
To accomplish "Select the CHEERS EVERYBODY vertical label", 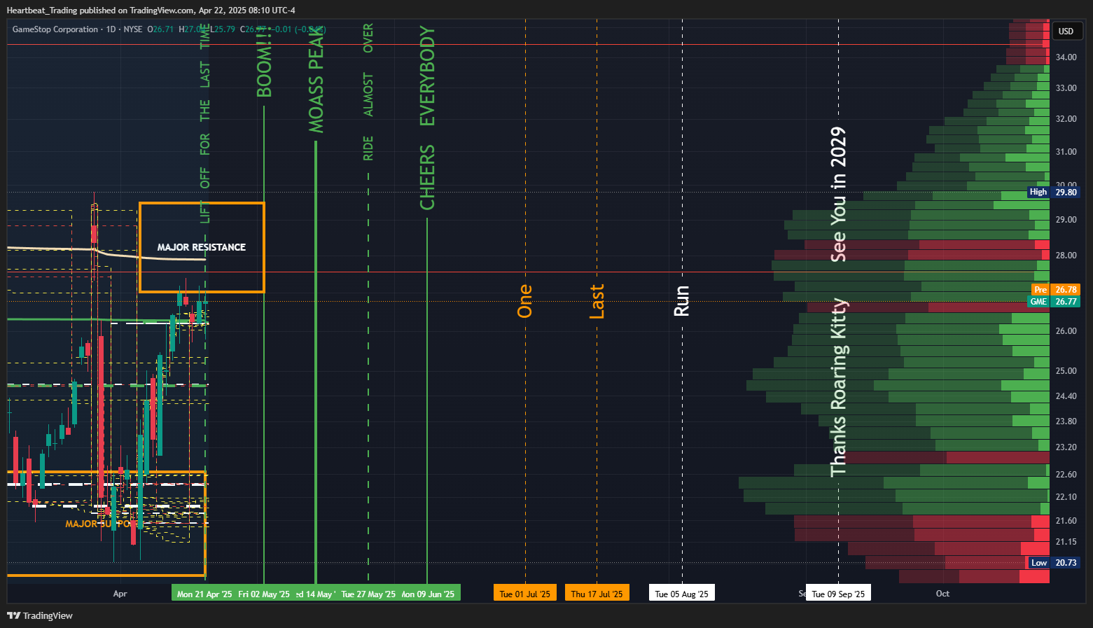I will [427, 118].
